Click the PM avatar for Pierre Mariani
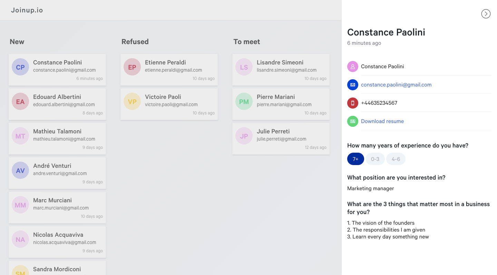Viewport: 497px width, 275px height. (x=244, y=101)
